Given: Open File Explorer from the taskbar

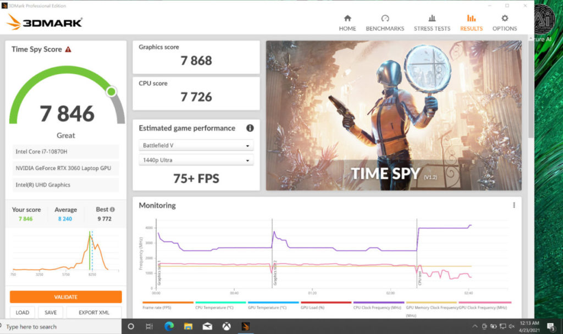Looking at the screenshot, I should (188, 326).
